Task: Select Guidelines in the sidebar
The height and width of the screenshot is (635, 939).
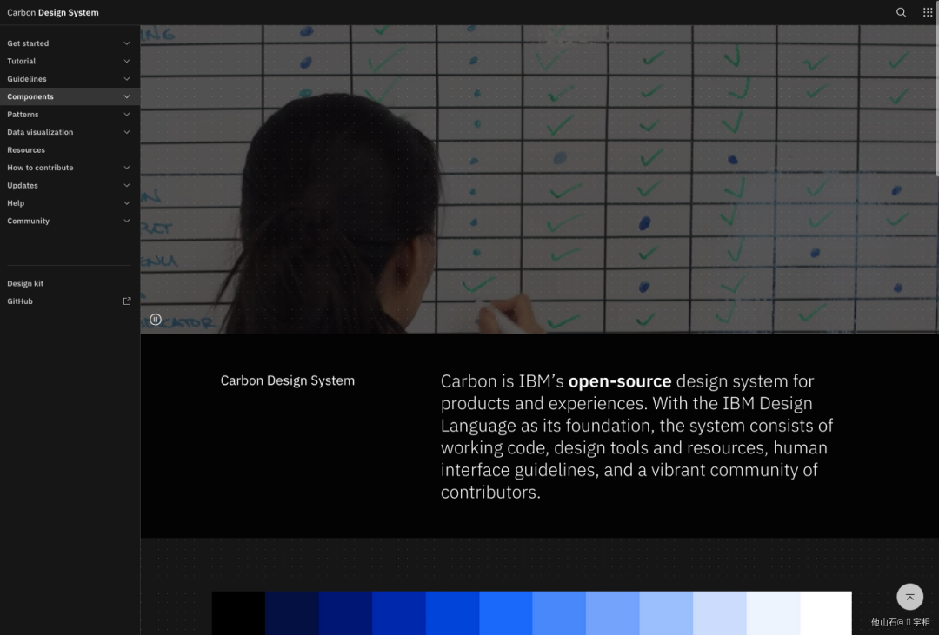Action: [70, 79]
